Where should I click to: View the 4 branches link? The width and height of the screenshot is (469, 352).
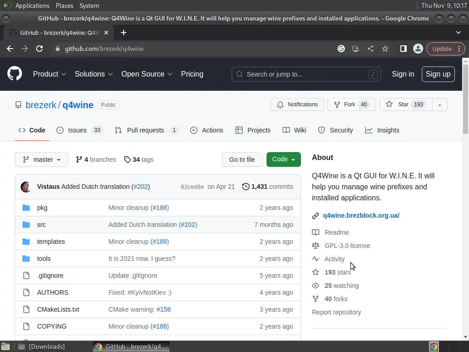[x=96, y=159]
